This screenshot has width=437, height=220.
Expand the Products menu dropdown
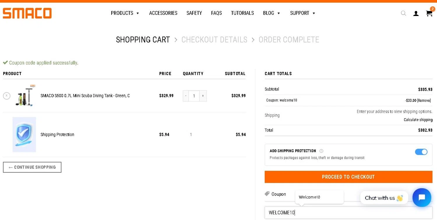[125, 13]
